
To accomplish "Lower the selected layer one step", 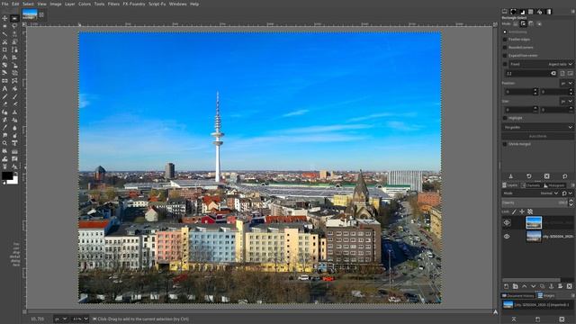I will coord(533,286).
